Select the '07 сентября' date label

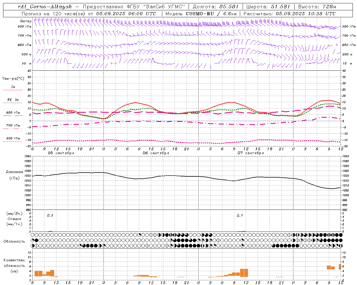pos(250,153)
